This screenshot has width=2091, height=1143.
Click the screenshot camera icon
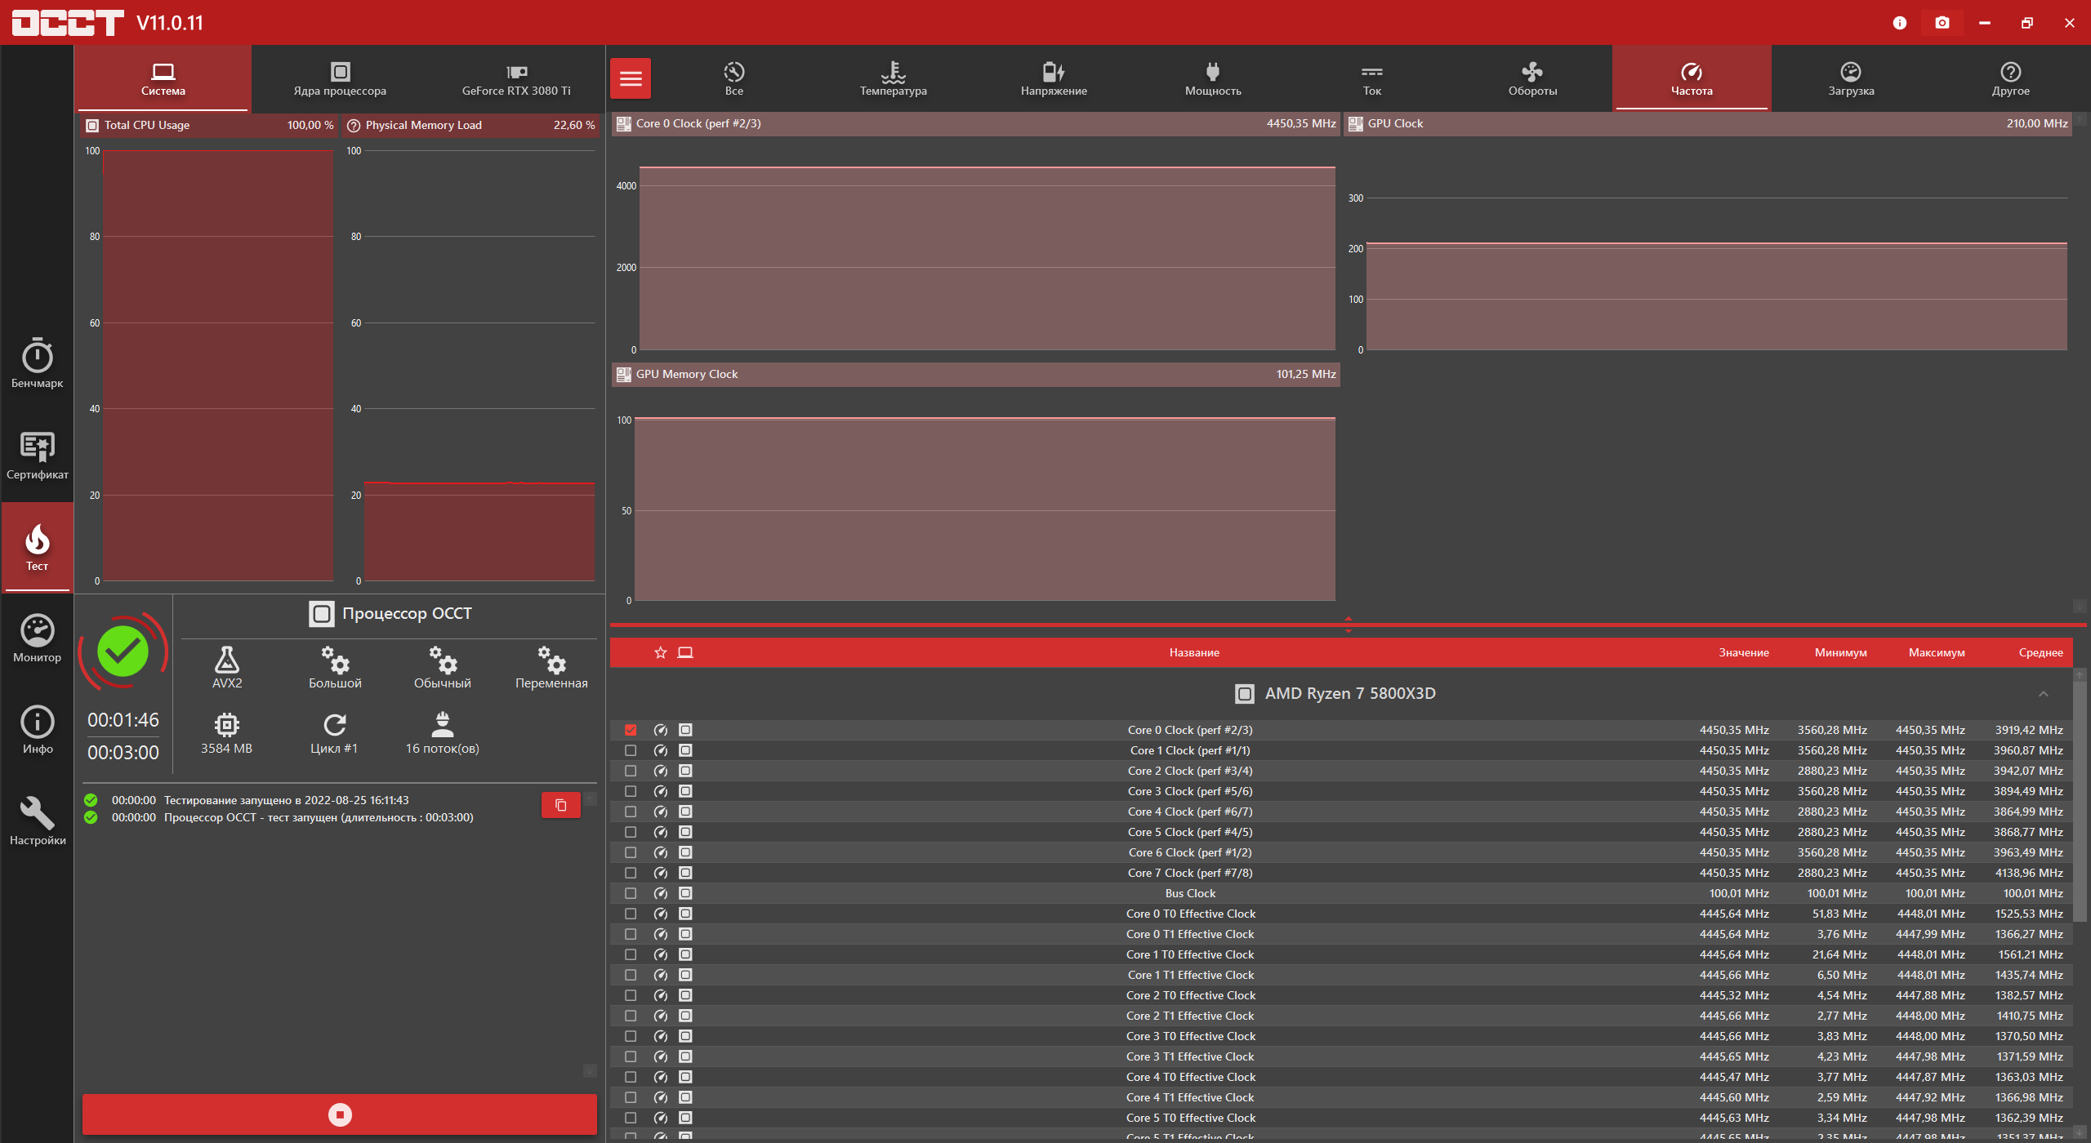1942,23
